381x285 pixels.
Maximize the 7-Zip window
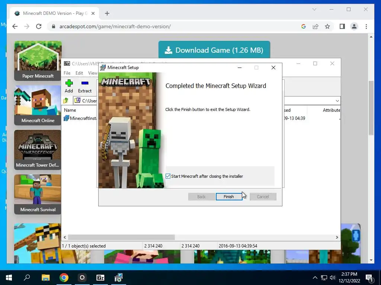coord(315,63)
